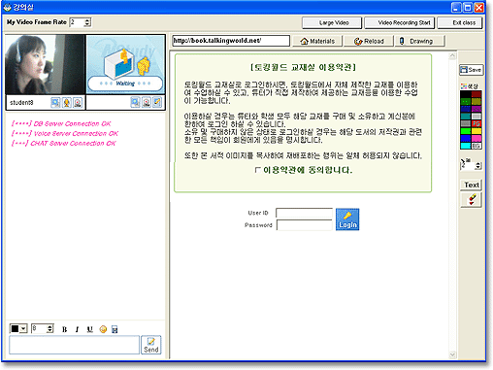
Task: Click the scroll up arrow of materials pane
Action: coord(452,56)
